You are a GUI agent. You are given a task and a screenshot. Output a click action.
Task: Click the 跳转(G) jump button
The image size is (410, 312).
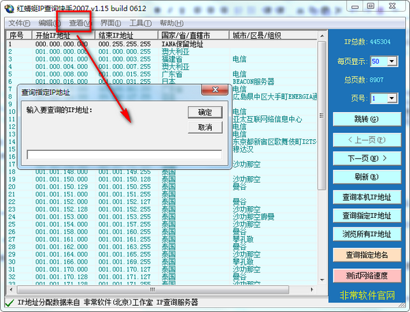coord(366,119)
